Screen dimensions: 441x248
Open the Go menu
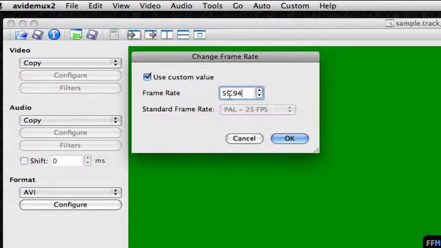(x=238, y=6)
